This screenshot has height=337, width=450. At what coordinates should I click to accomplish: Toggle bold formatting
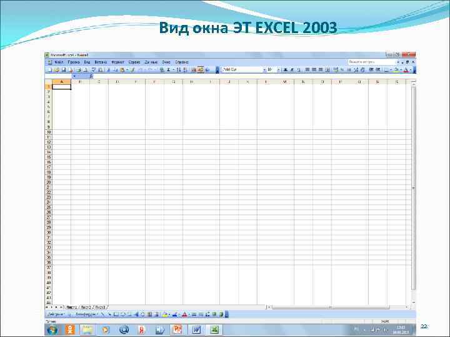(x=285, y=70)
